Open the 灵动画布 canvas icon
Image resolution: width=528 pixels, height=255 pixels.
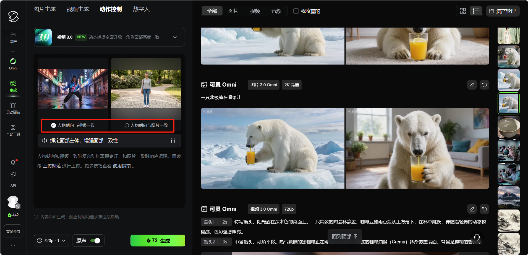[13, 108]
